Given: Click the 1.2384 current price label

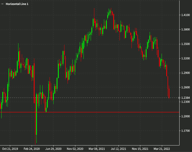Looking at the screenshot, I should [x=186, y=98].
